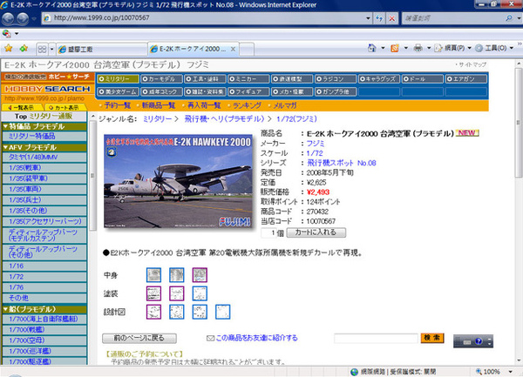Click the カート表示 tab in sidebar
This screenshot has height=377, width=523.
point(66,108)
